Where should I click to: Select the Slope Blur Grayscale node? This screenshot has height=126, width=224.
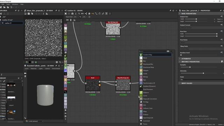click(x=123, y=83)
